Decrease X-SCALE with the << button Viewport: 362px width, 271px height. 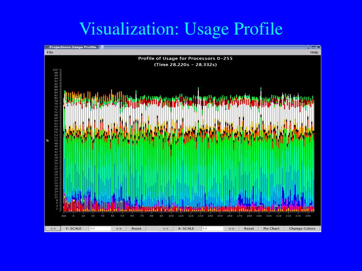(x=166, y=229)
